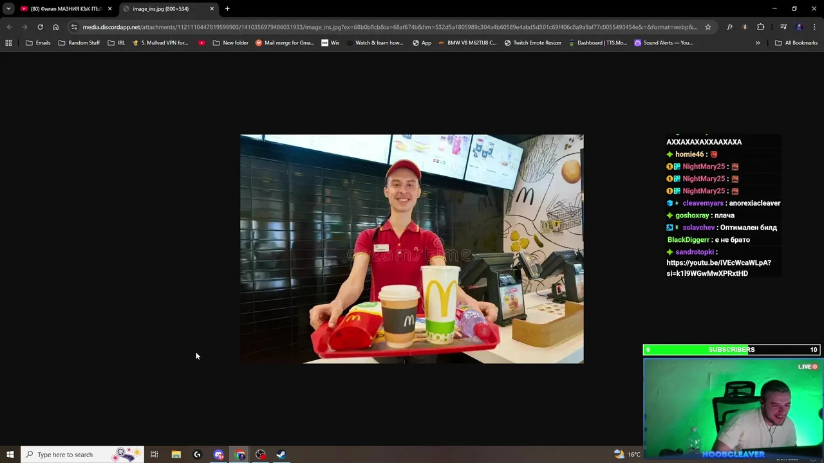The height and width of the screenshot is (463, 824).
Task: Open the Windows Start menu
Action: pos(10,455)
